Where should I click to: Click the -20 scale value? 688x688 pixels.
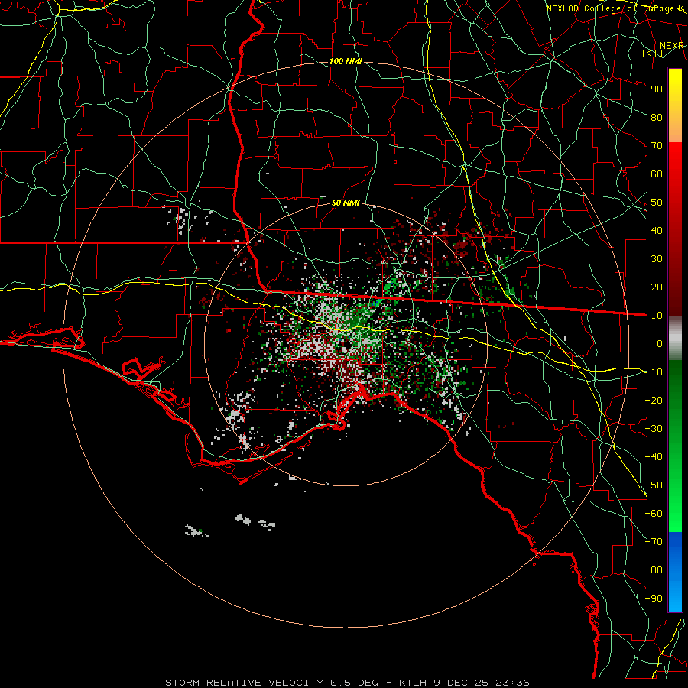coord(654,400)
